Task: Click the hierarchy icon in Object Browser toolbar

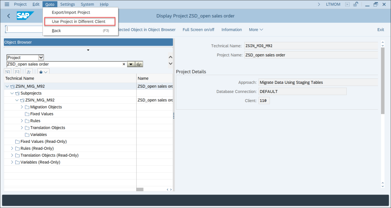Action: point(29,72)
